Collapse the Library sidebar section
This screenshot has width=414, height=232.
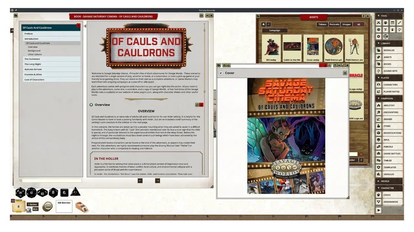(x=389, y=43)
